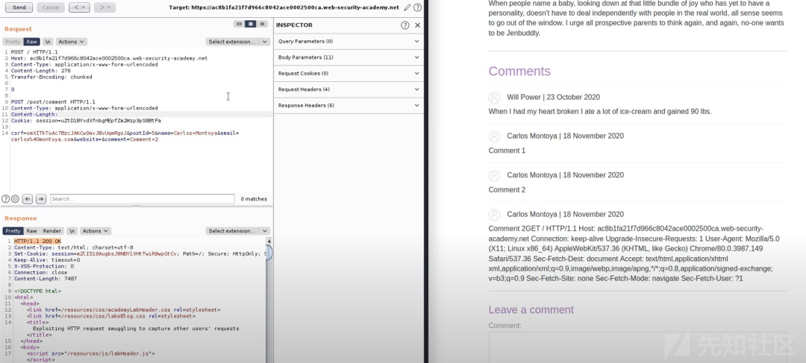Image resolution: width=806 pixels, height=363 pixels.
Task: Focus the Request search field
Action: click(143, 199)
